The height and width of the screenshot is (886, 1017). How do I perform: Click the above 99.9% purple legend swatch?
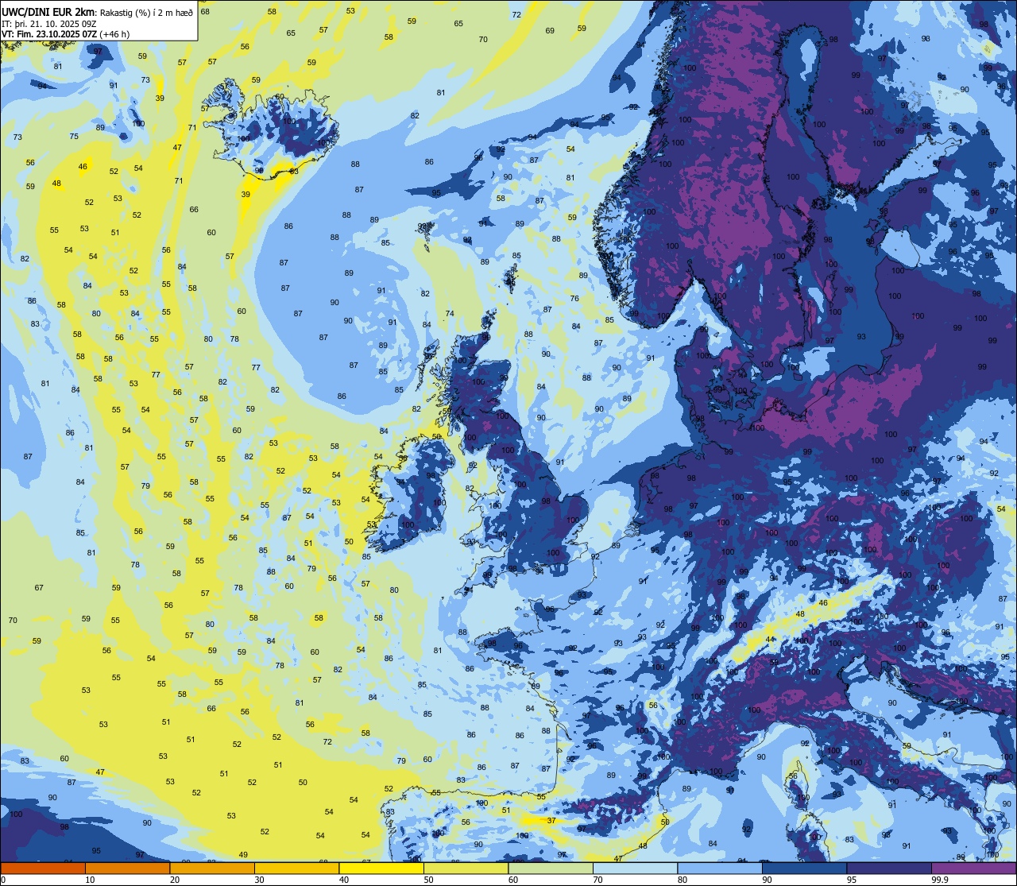click(974, 868)
